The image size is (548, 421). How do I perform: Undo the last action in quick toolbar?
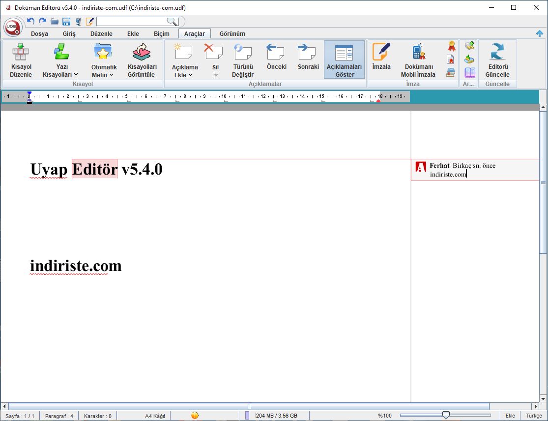31,21
